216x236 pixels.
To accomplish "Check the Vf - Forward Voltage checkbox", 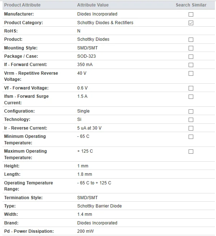I will [191, 88].
